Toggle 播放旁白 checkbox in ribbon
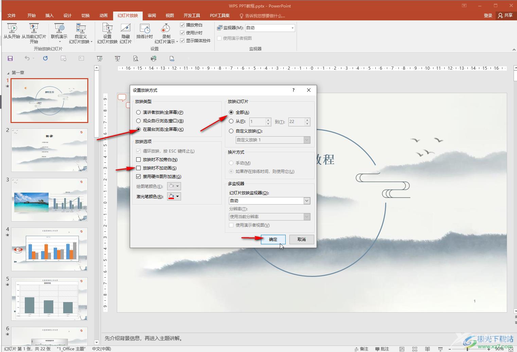Screen dimensions: 517x352 click(182, 25)
